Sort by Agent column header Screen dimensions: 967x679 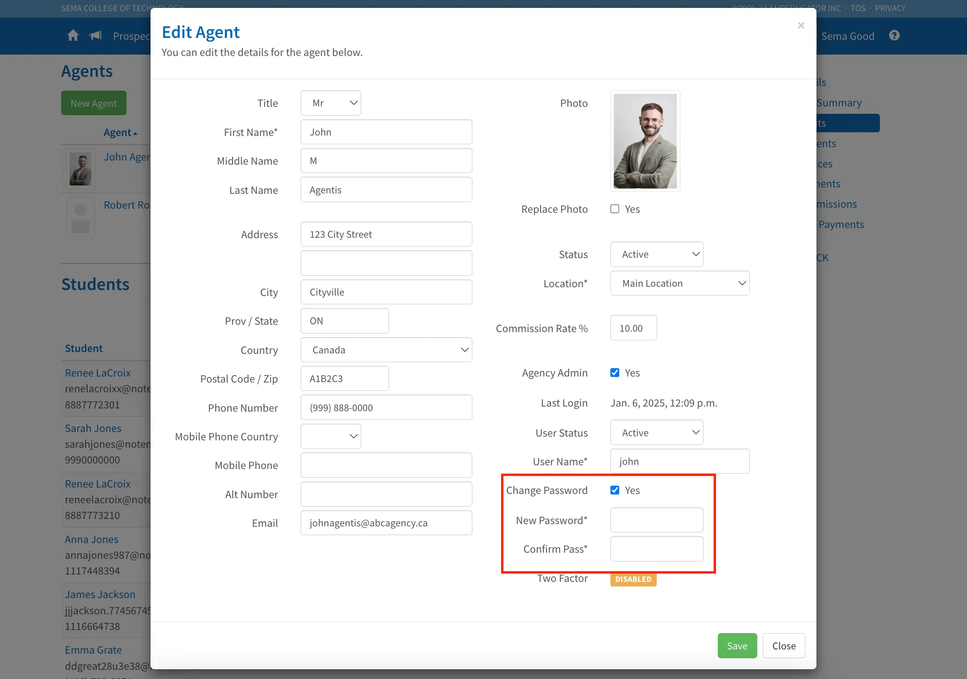tap(120, 132)
